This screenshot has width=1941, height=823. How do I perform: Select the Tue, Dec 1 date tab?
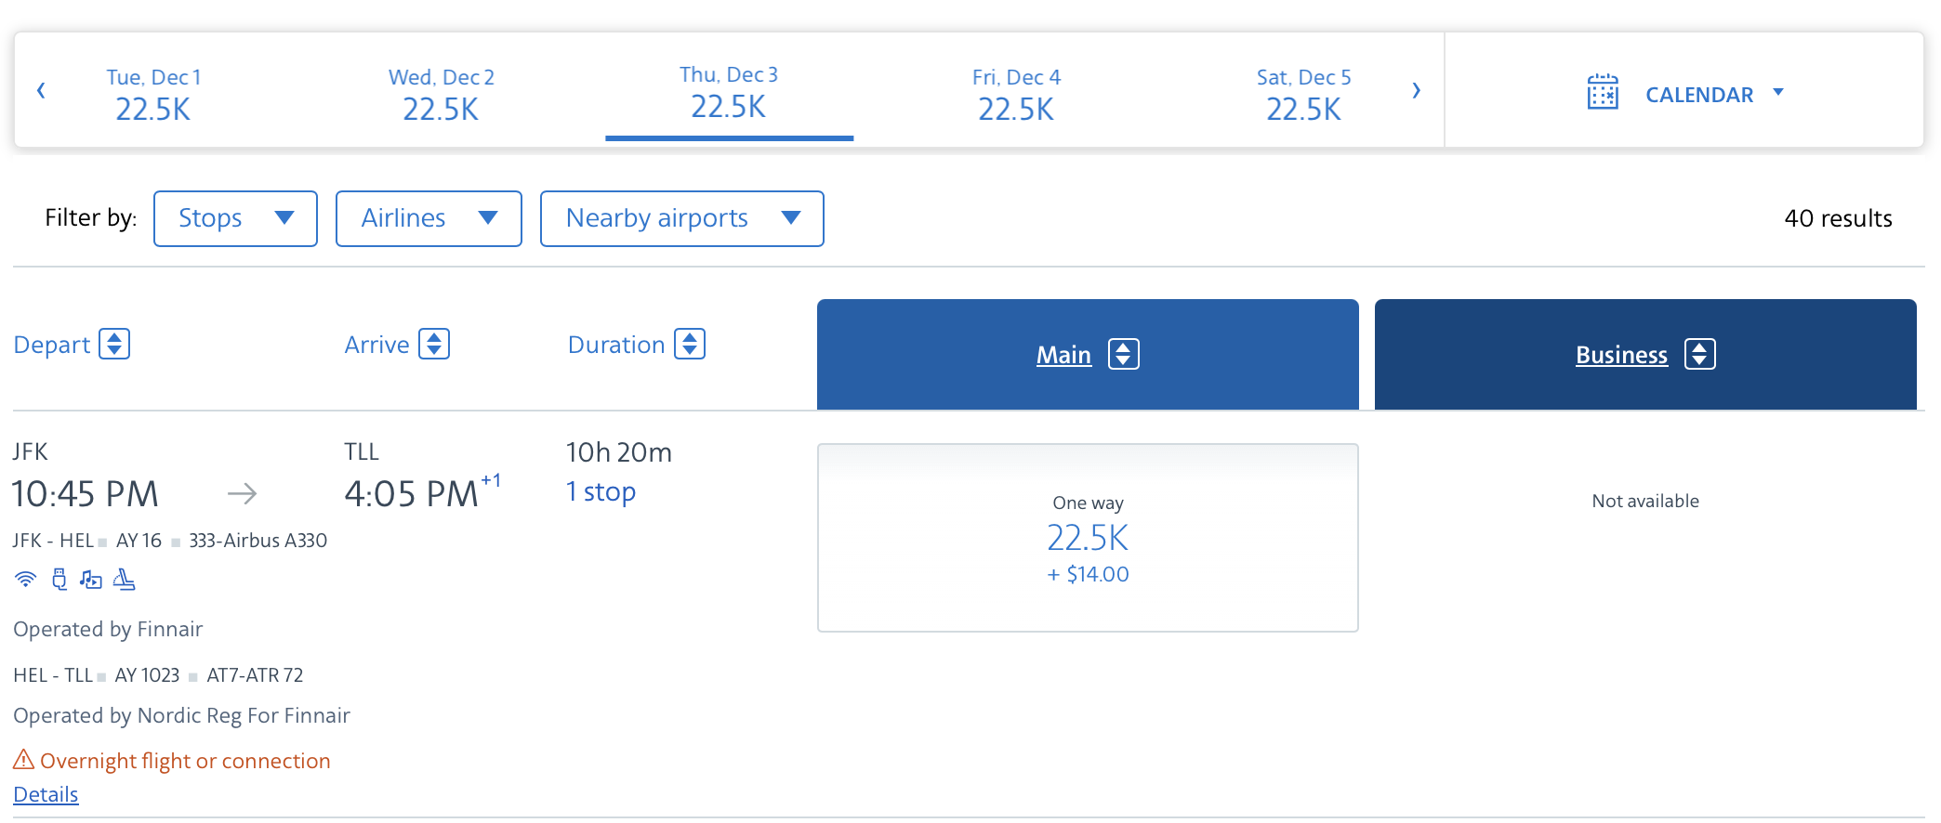(x=152, y=93)
